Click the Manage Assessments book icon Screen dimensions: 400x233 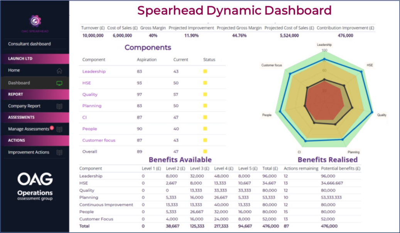pyautogui.click(x=59, y=129)
